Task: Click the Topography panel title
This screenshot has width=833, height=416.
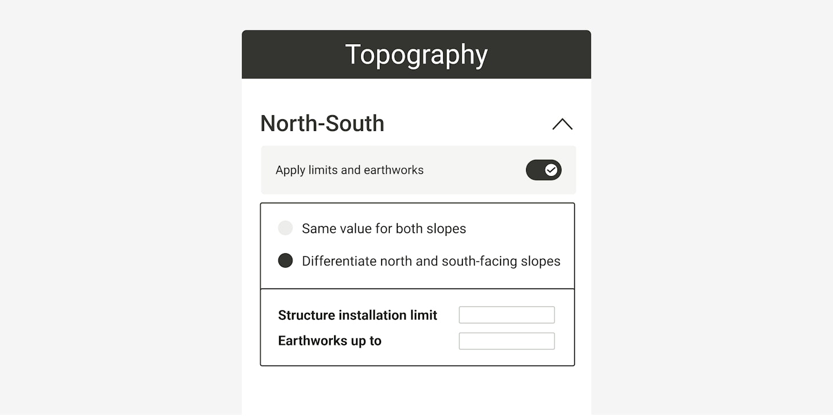Action: tap(416, 55)
